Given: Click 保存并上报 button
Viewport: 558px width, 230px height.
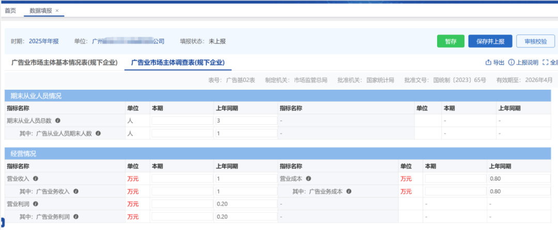Looking at the screenshot, I should tap(490, 41).
